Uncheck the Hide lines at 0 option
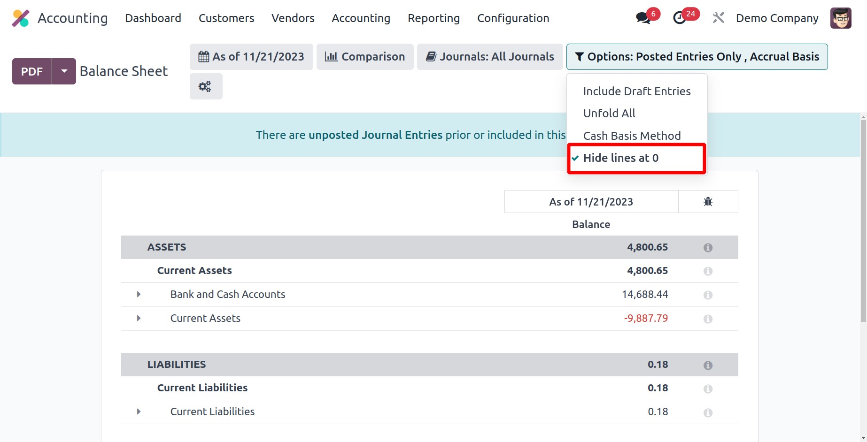 620,158
